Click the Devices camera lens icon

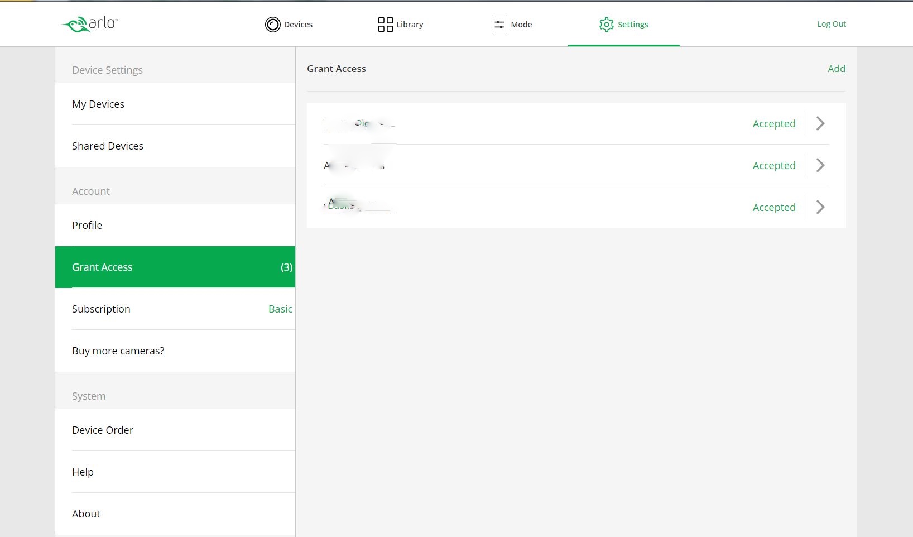click(272, 25)
